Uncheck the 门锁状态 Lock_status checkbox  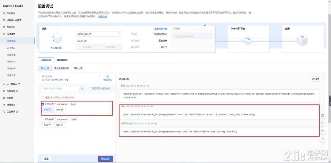coord(43,104)
